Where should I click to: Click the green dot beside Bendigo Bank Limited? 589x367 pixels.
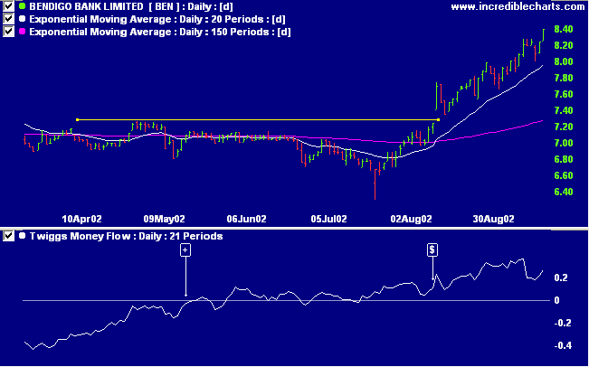(x=22, y=6)
